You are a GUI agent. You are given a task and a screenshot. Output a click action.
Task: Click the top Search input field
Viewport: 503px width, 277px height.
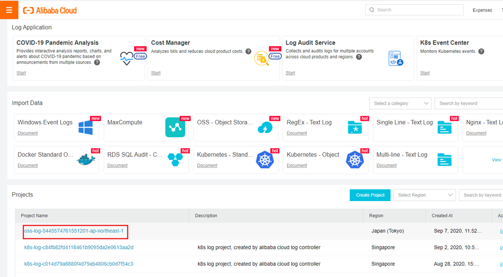click(414, 10)
